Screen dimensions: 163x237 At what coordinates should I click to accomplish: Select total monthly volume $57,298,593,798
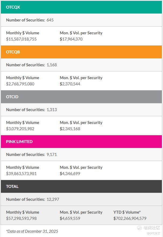(x=21, y=218)
